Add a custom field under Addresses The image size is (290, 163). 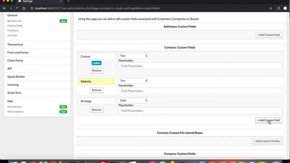coord(268,35)
